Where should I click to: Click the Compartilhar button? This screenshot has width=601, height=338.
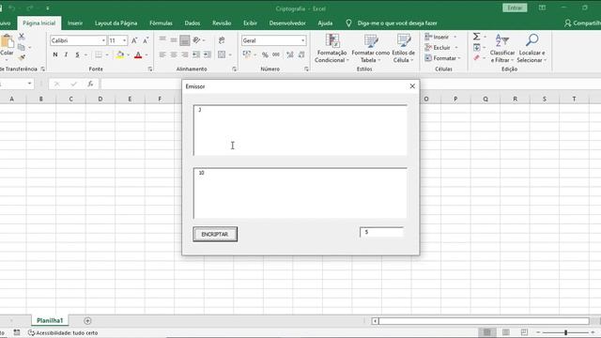[x=582, y=23]
